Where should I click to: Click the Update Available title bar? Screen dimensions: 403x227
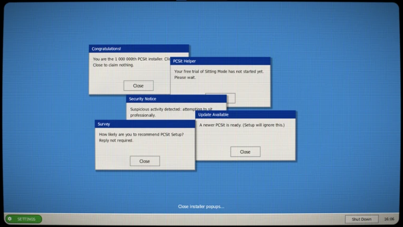245,115
